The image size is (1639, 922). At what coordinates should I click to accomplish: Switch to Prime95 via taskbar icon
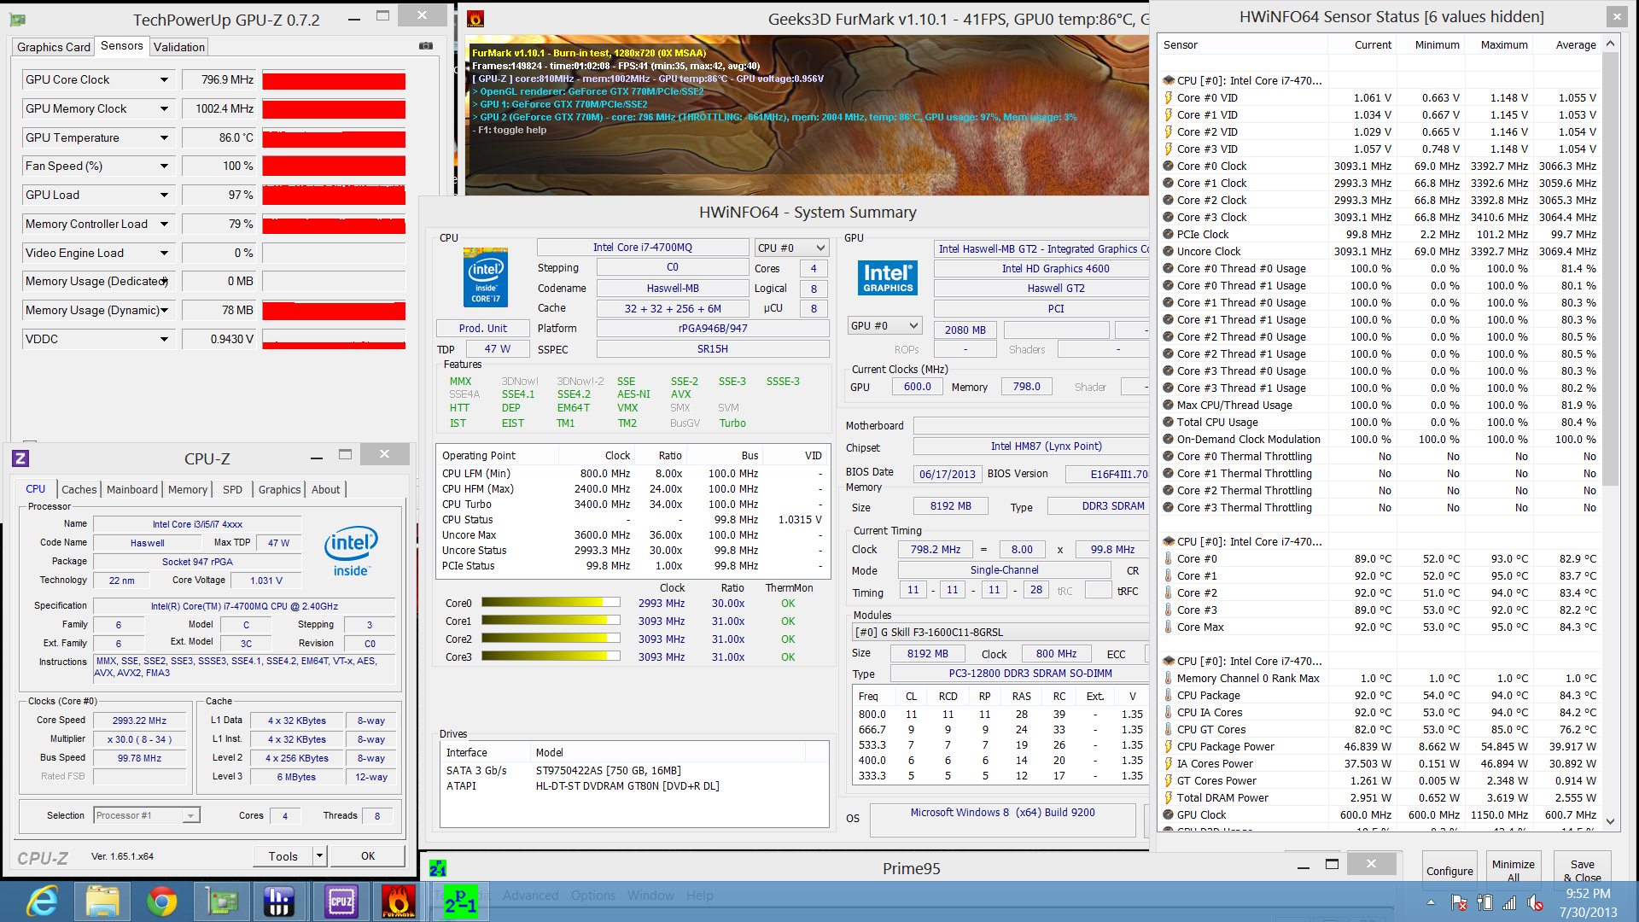460,902
